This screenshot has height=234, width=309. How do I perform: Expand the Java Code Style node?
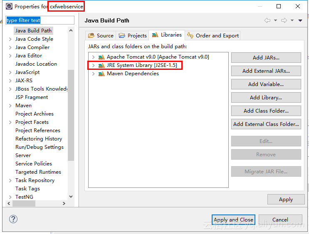tap(10, 39)
